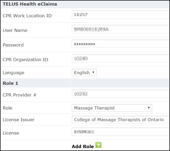Click the License Issuer label
Image resolution: width=170 pixels, height=151 pixels.
coord(19,120)
